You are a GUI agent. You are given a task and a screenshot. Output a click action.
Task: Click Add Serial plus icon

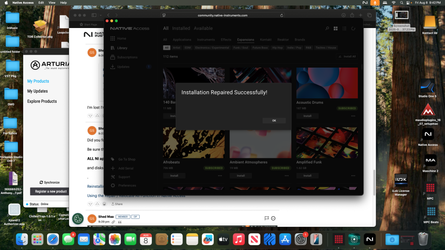pos(113,168)
